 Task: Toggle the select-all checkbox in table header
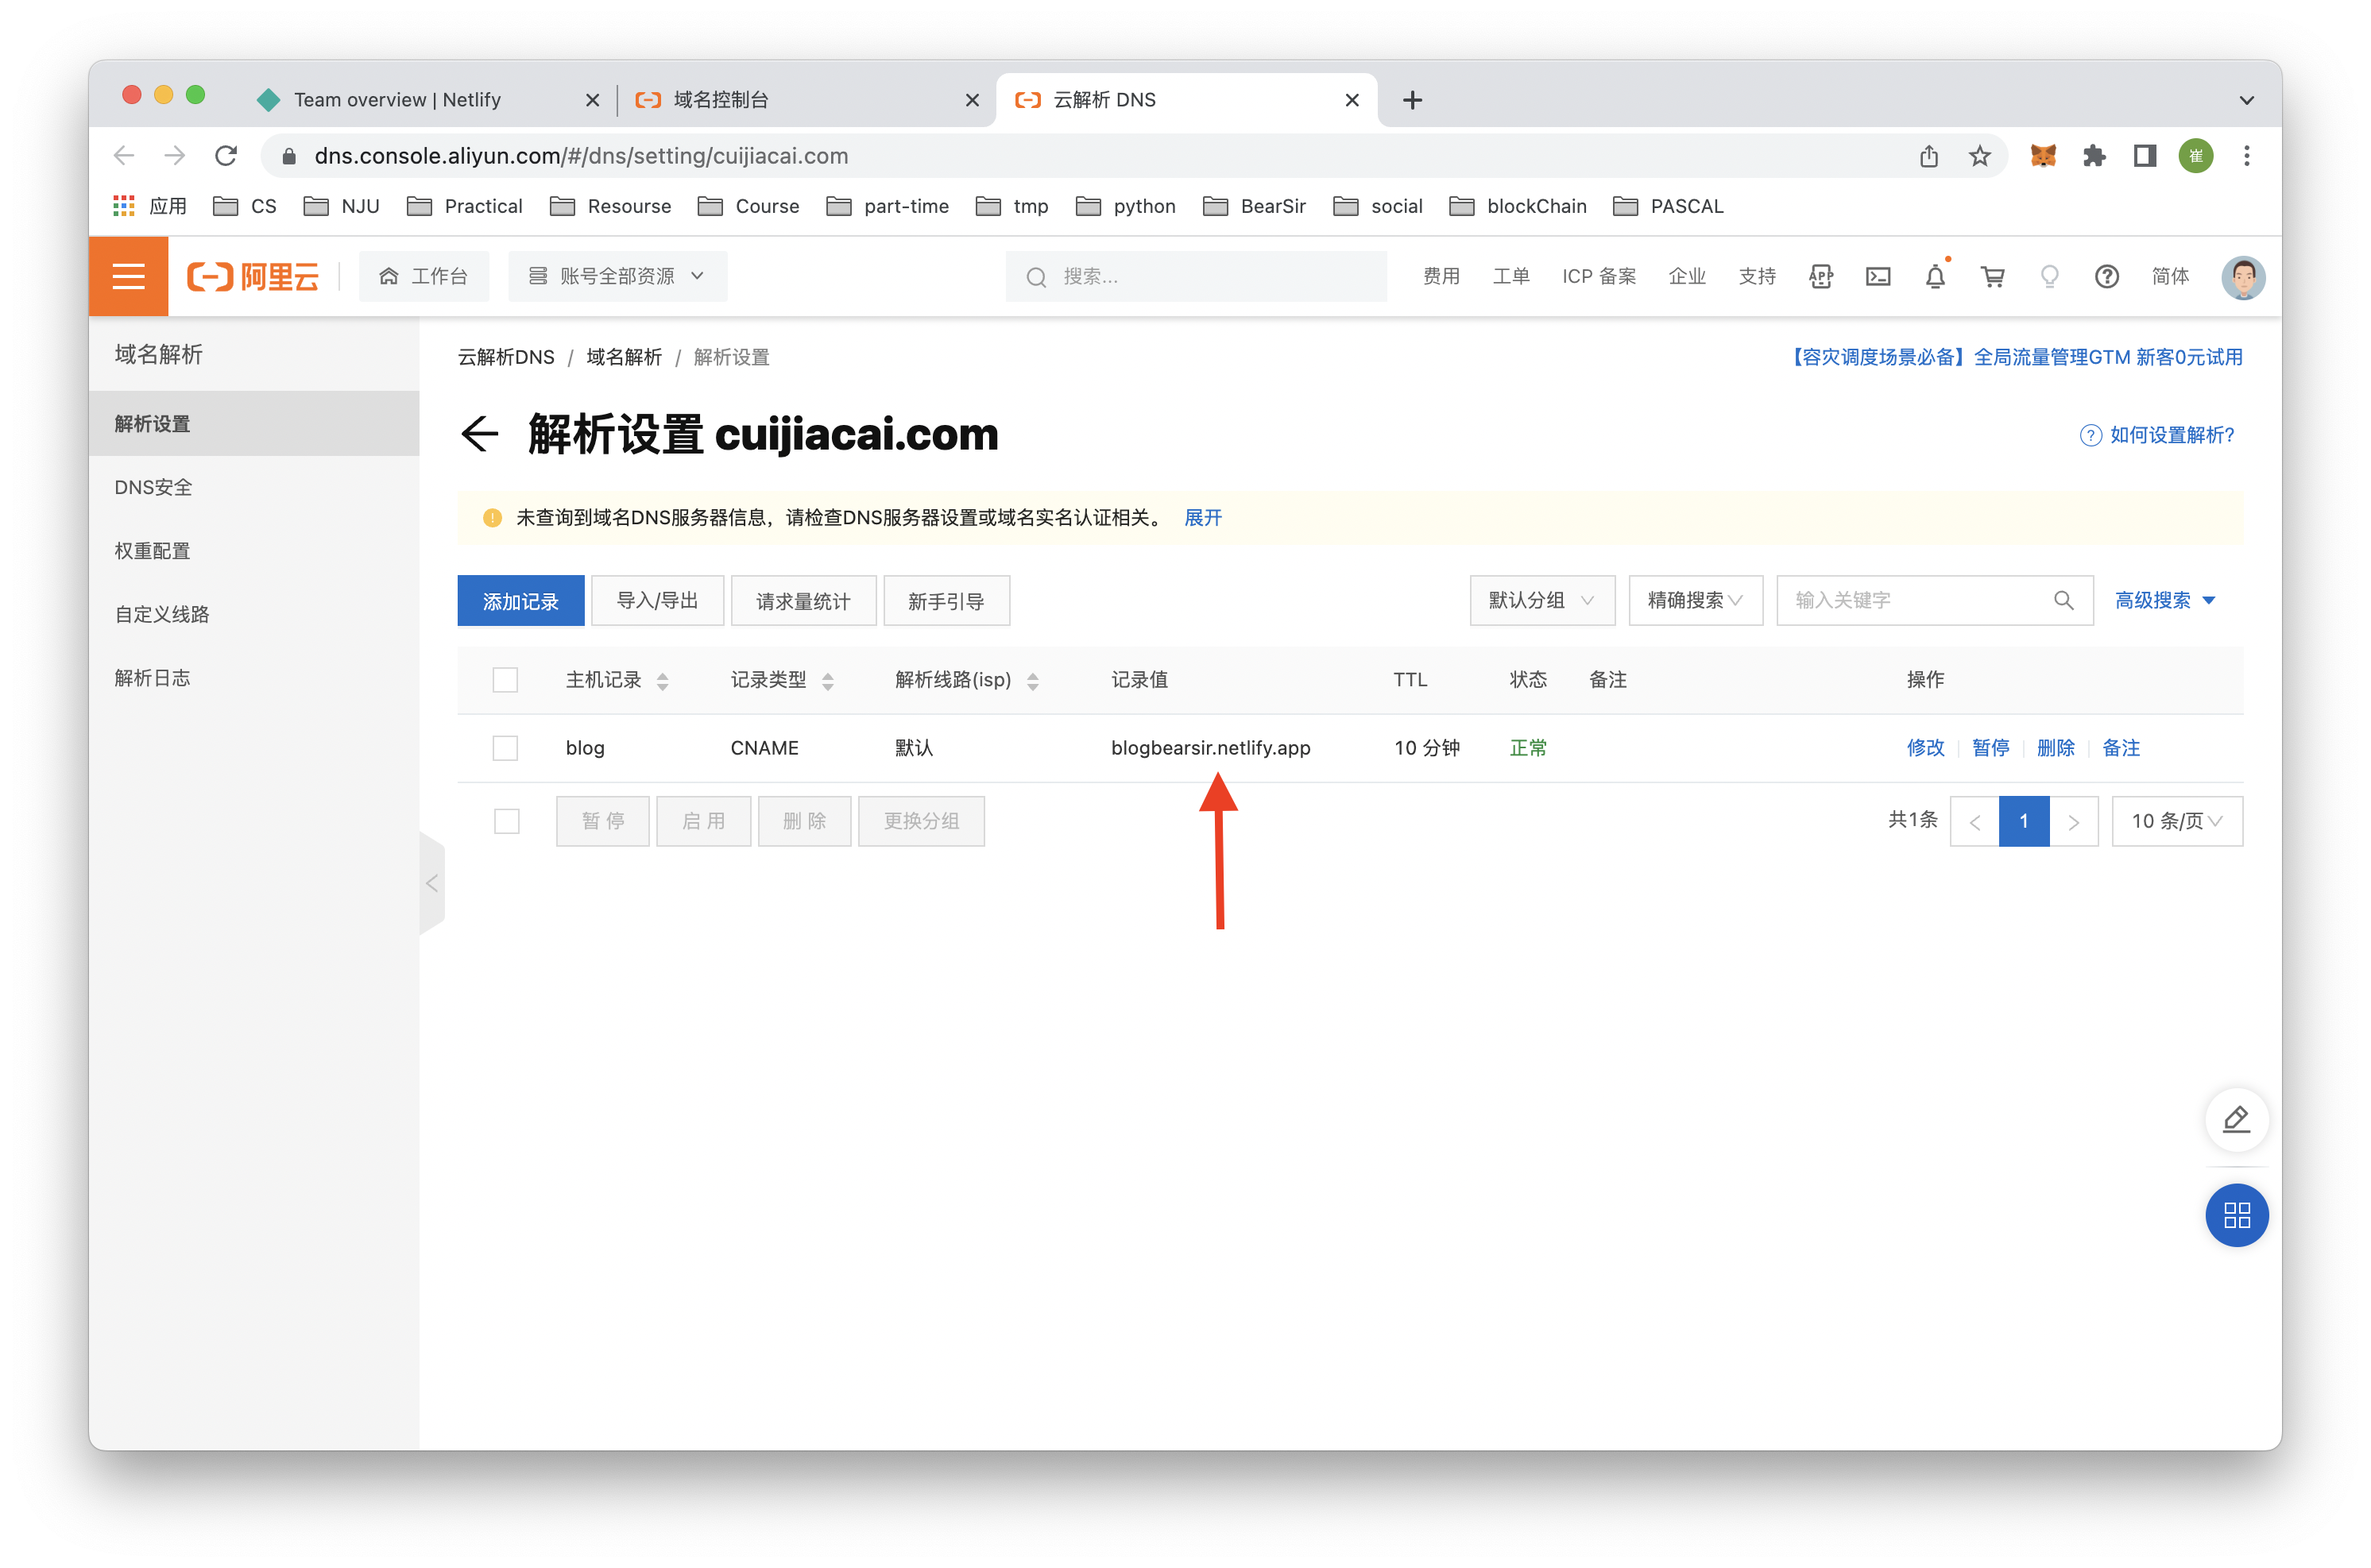pyautogui.click(x=505, y=679)
